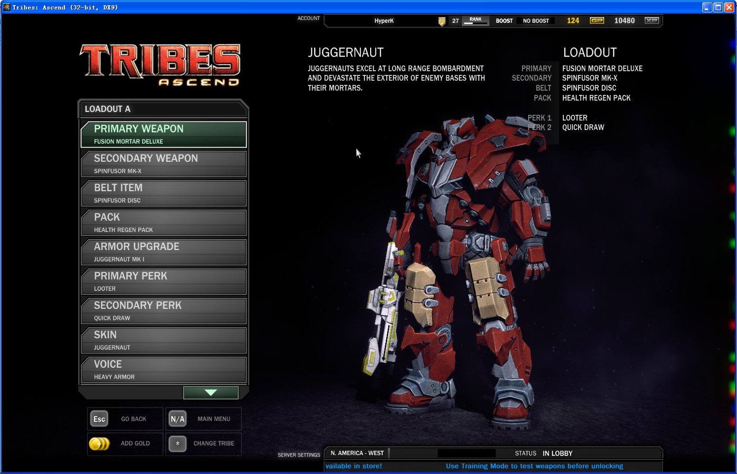Click the 10480 XP amount
Image resolution: width=737 pixels, height=474 pixels.
pos(625,20)
